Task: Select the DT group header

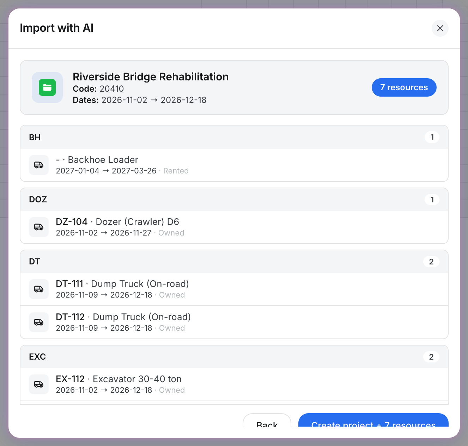Action: pos(234,261)
